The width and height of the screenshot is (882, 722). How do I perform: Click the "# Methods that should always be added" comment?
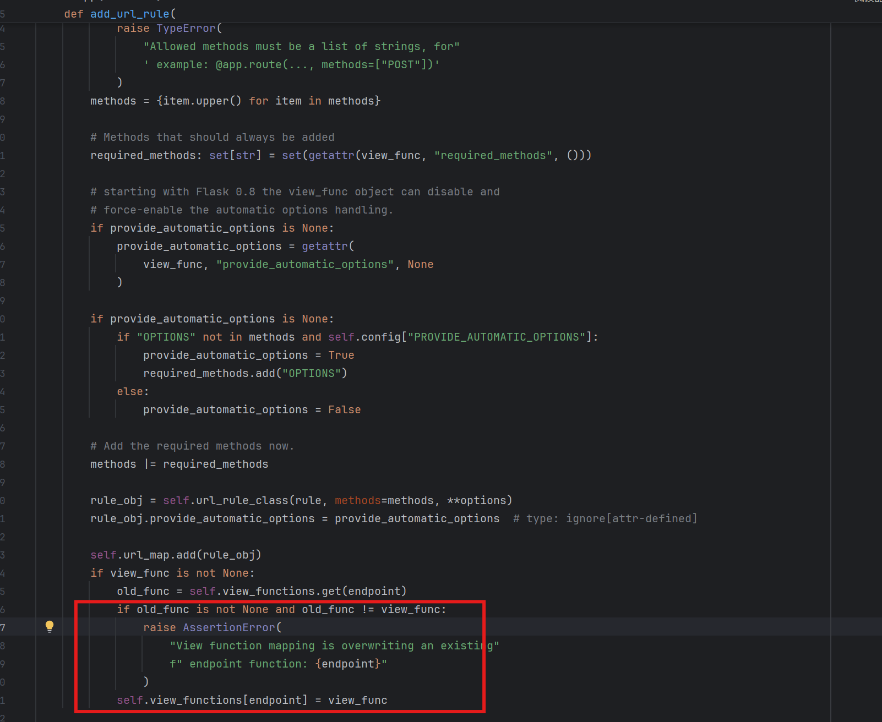213,137
